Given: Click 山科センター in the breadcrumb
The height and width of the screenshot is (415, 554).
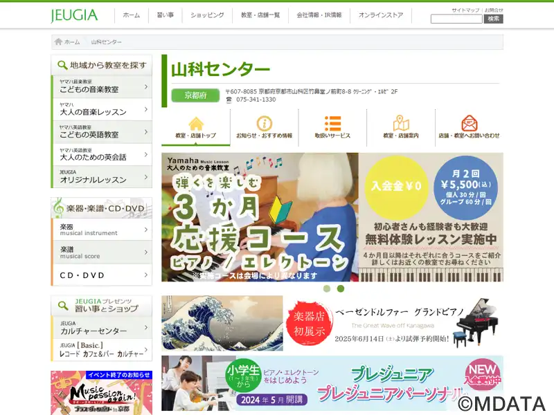Looking at the screenshot, I should 107,42.
